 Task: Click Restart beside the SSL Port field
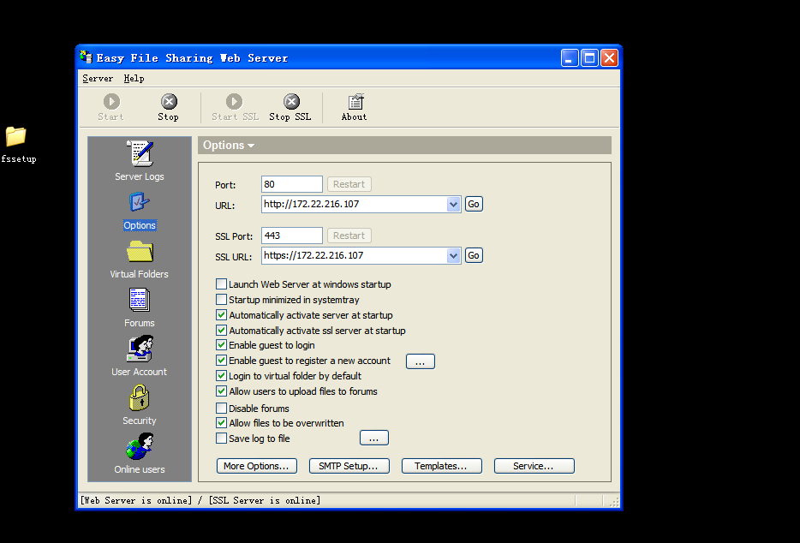click(349, 236)
